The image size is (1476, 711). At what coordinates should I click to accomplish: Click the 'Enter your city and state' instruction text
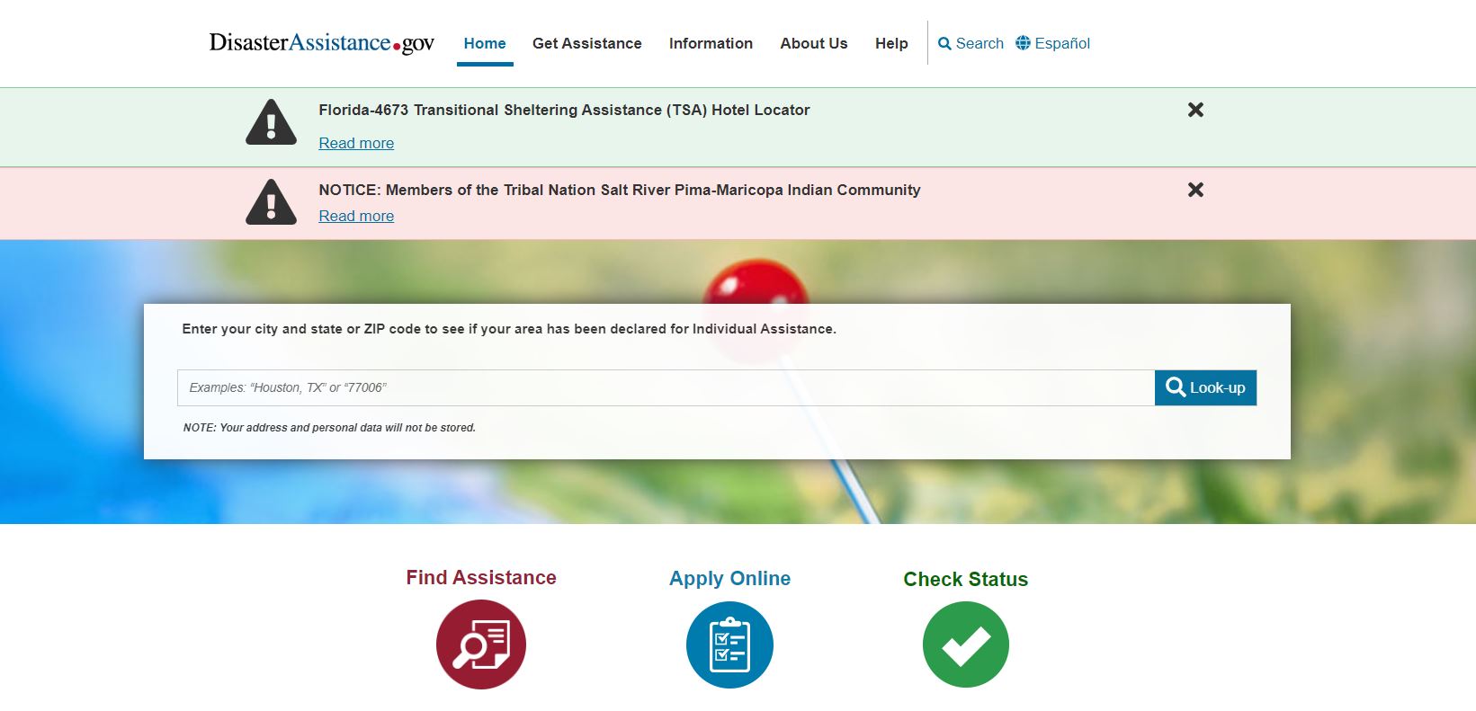point(509,329)
